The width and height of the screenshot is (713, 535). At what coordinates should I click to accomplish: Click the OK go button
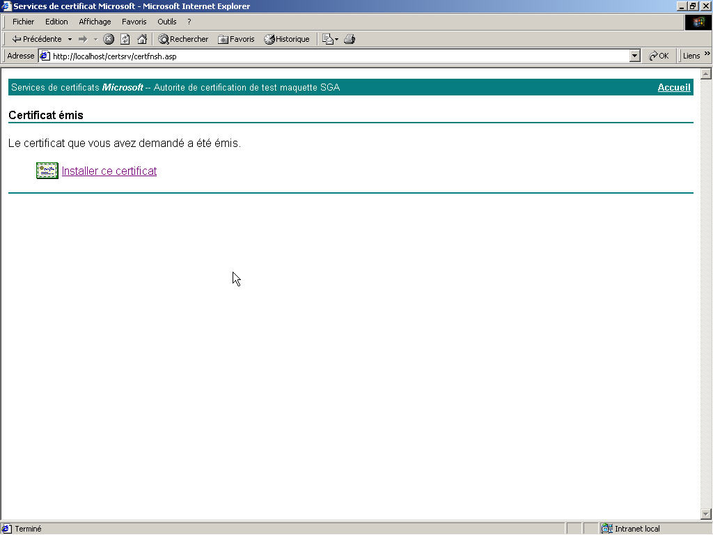click(659, 56)
